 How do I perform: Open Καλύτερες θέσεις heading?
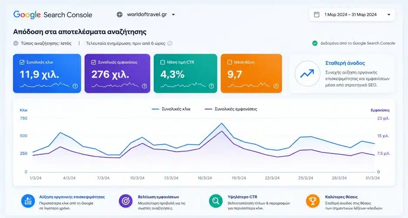(341, 197)
